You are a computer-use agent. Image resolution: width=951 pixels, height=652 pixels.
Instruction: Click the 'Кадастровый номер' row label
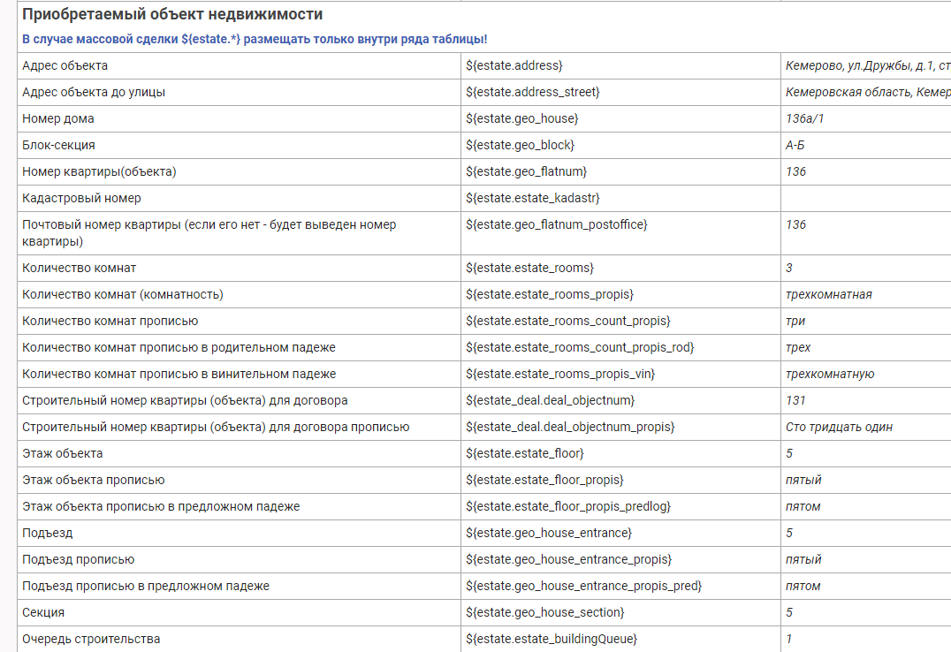[81, 198]
